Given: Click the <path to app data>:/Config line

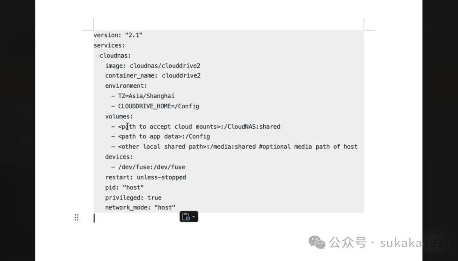Looking at the screenshot, I should 164,136.
